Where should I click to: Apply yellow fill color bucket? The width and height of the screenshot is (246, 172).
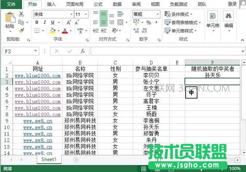(53, 31)
